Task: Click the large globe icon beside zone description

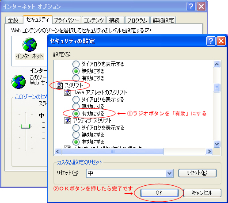Action: (19, 82)
